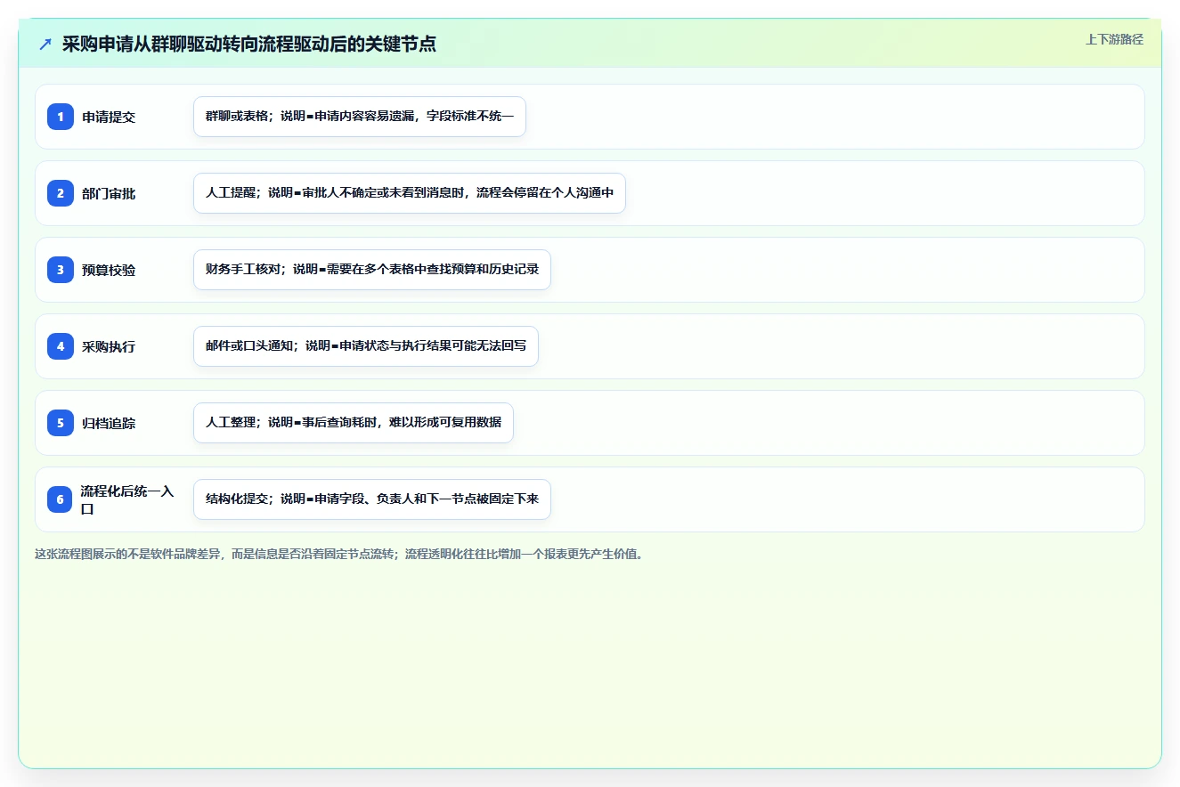Click the footnote starting 这张流程图展示的不是软件品牌差异
This screenshot has height=787, width=1180.
(338, 554)
